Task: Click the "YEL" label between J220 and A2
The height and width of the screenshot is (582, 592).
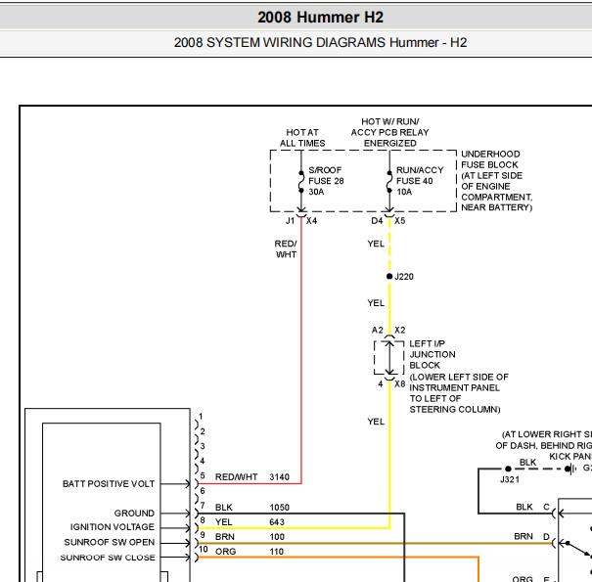Action: 376,303
